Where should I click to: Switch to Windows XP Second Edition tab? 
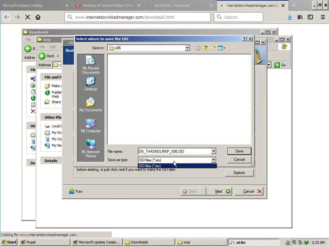pyautogui.click(x=105, y=5)
